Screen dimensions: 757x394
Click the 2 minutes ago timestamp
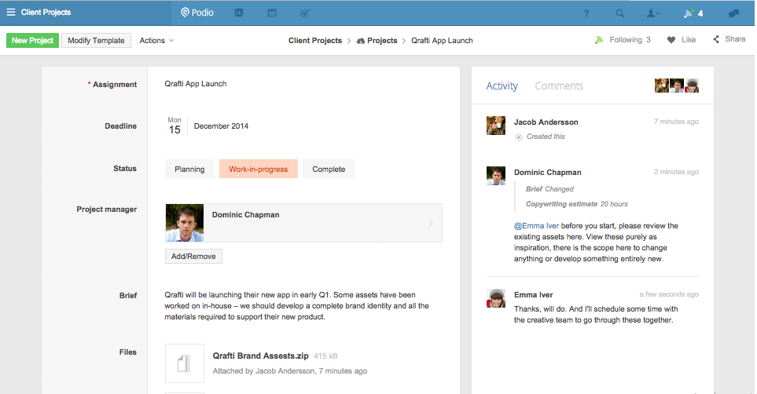tap(676, 172)
